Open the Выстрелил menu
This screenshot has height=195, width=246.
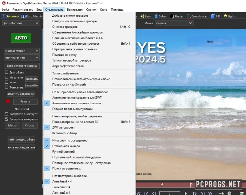point(75,10)
